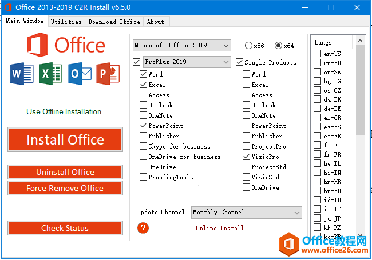Screen dimensions: 372x260
Task: Click the red question mark help icon
Action: pyautogui.click(x=143, y=228)
